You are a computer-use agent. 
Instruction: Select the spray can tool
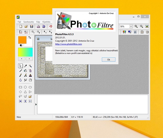point(30,71)
